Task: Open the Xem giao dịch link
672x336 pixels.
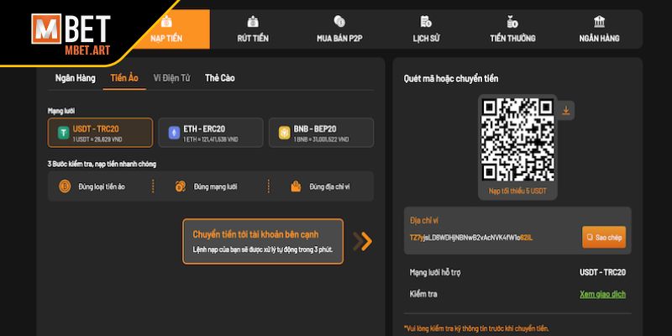Action: (x=602, y=294)
